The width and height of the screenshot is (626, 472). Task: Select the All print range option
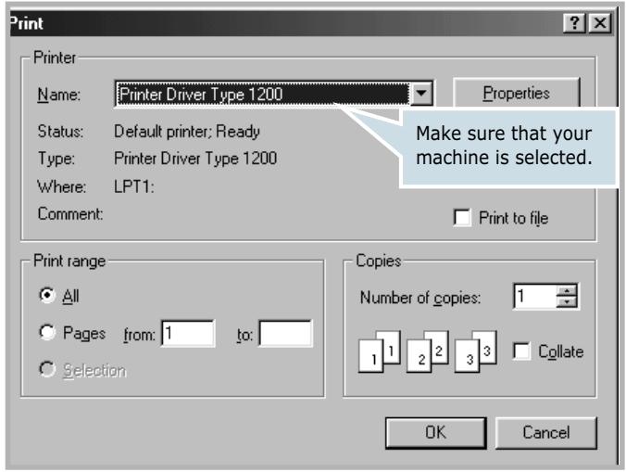(47, 296)
